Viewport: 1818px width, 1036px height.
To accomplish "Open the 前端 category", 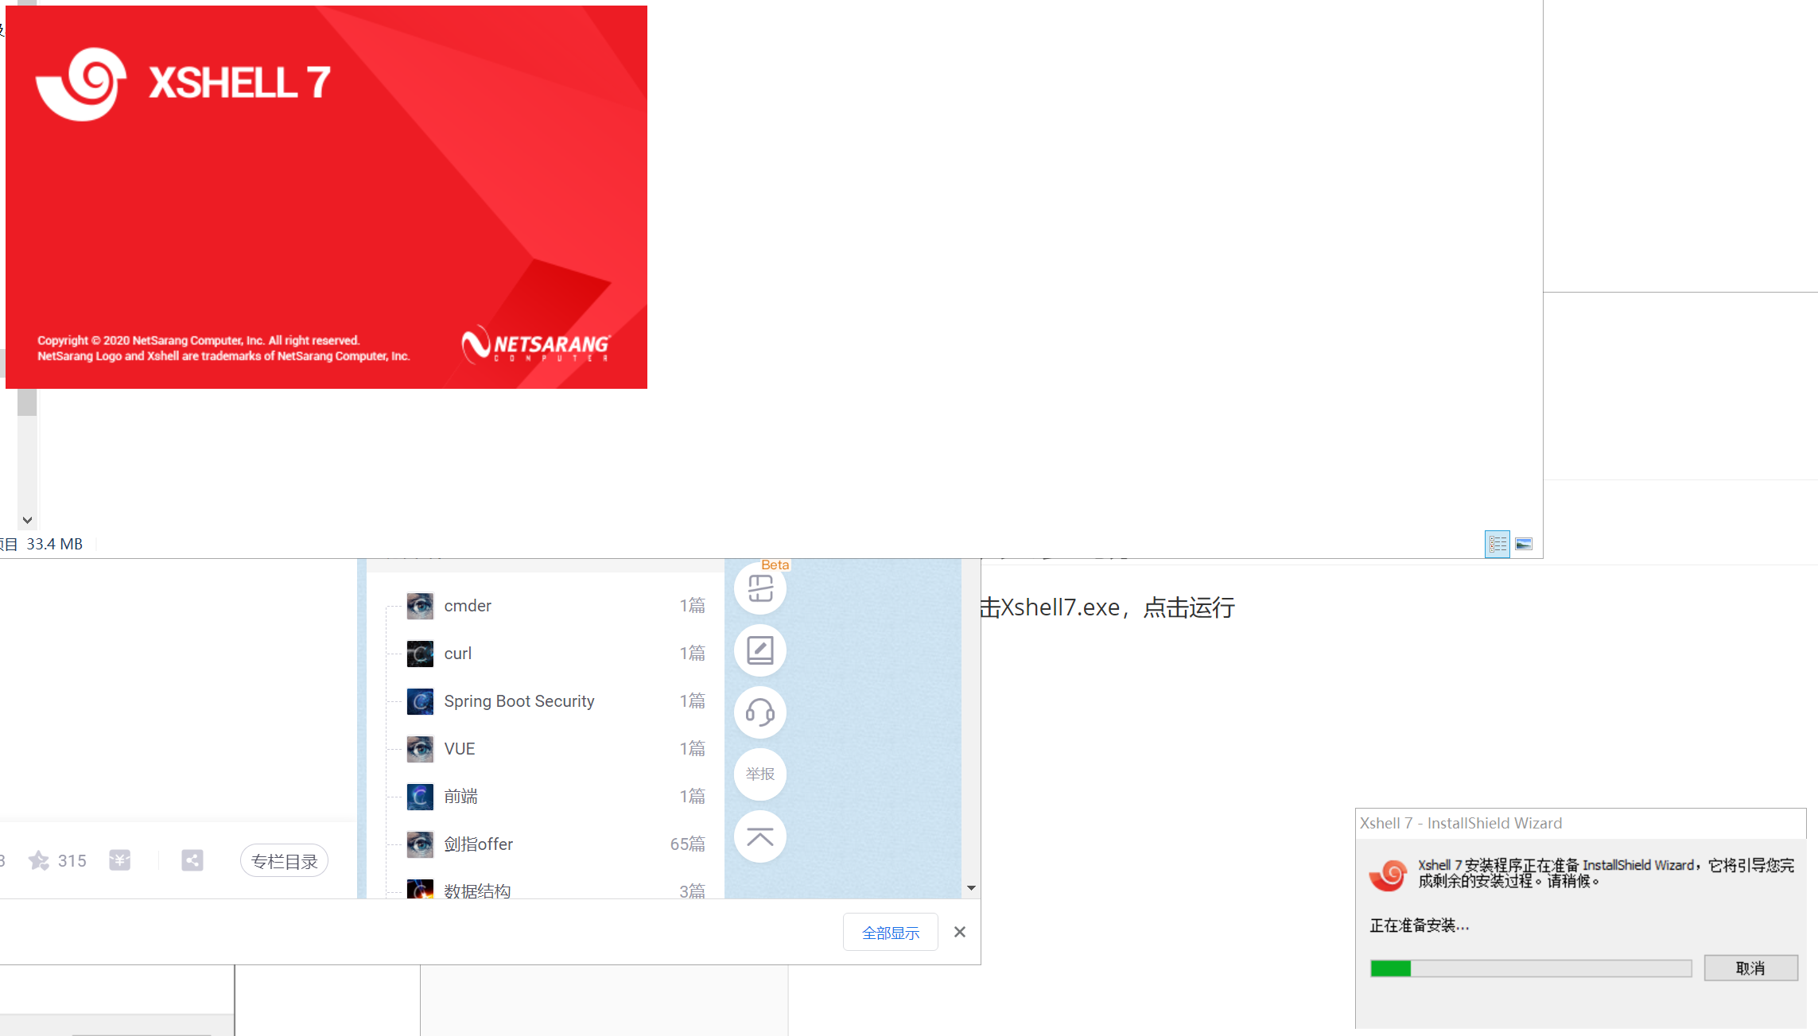I will click(461, 797).
